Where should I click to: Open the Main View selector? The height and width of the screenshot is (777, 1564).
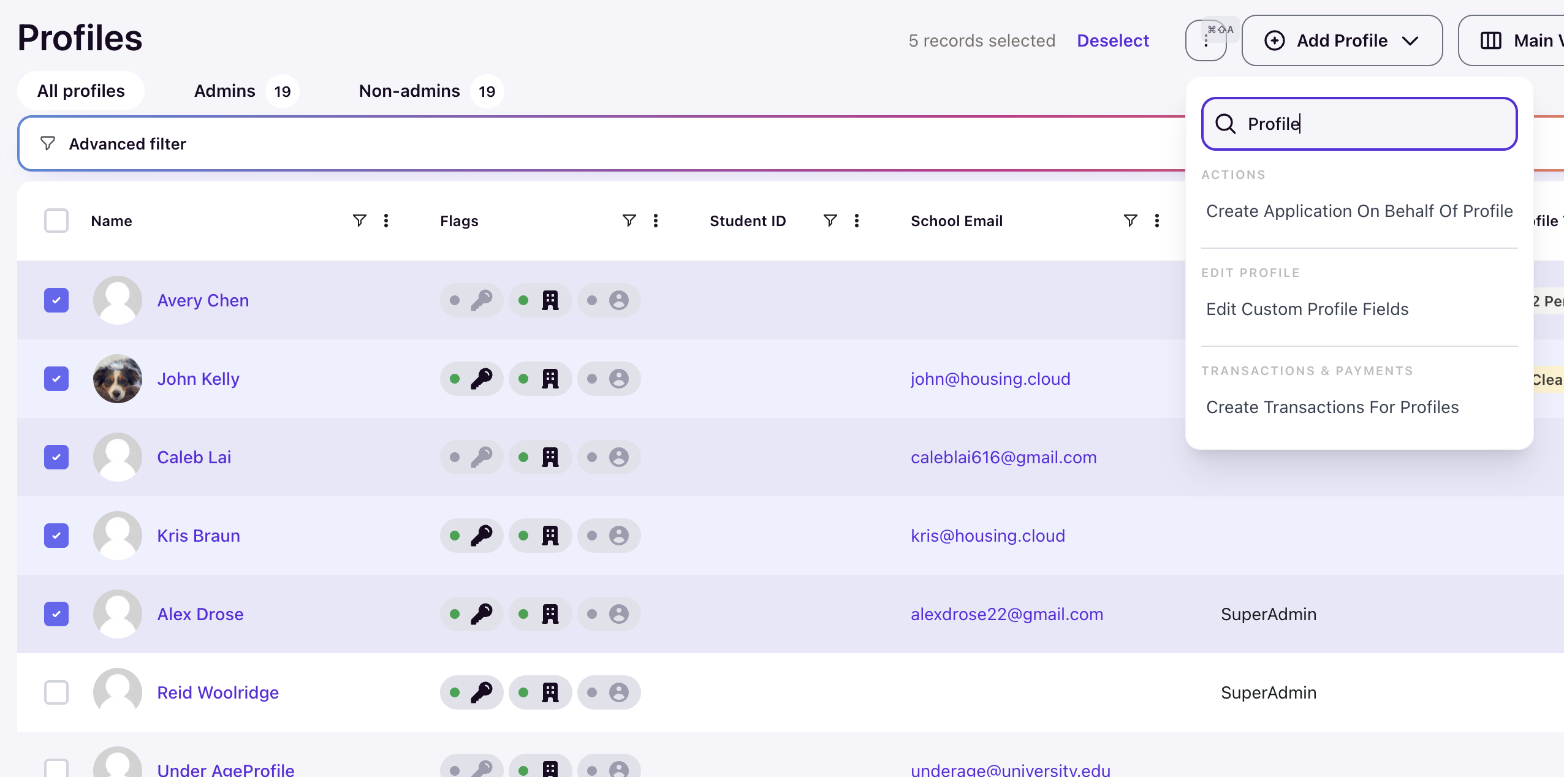click(x=1513, y=40)
